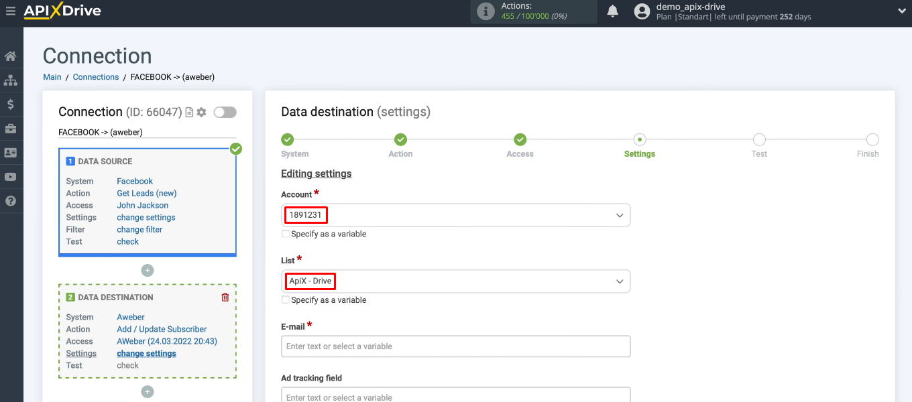Click the change settings link under Data Destination

tap(146, 353)
